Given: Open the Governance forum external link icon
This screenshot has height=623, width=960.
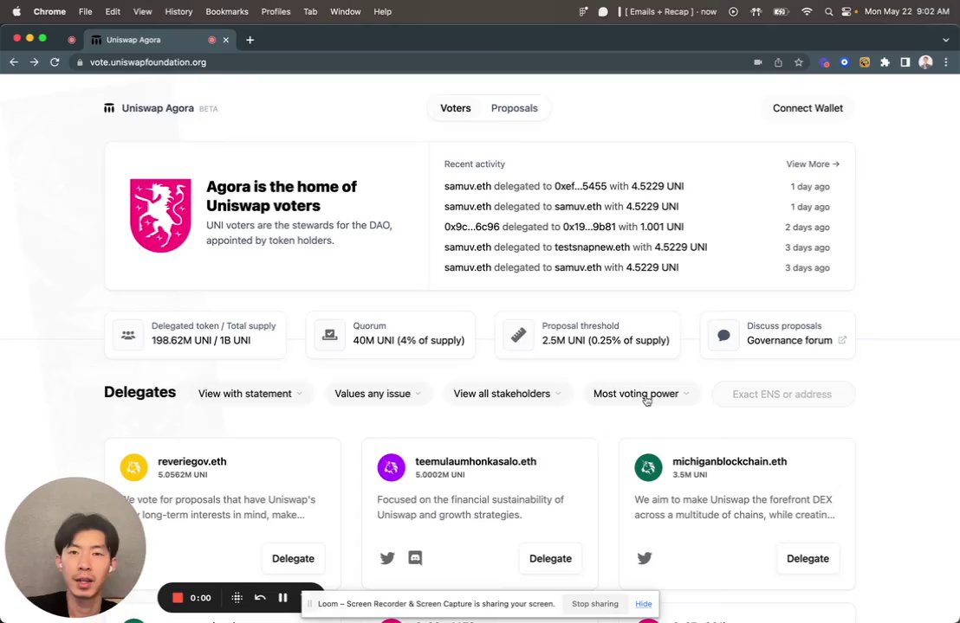Looking at the screenshot, I should pyautogui.click(x=842, y=340).
